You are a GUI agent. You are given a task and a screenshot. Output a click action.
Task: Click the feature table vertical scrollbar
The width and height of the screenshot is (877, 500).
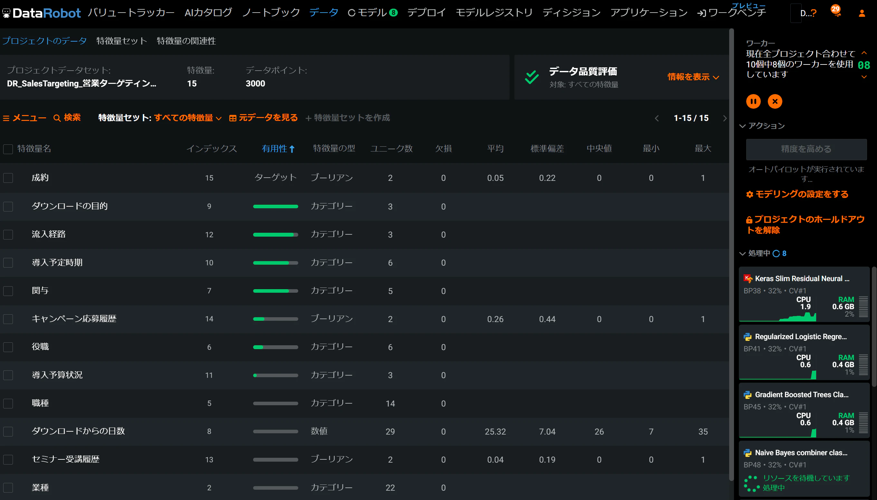(x=731, y=254)
